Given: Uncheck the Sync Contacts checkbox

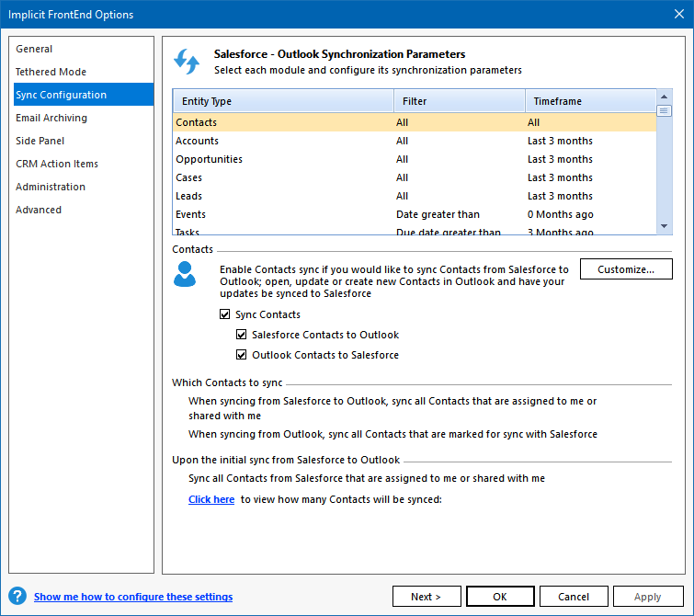Looking at the screenshot, I should [x=225, y=314].
